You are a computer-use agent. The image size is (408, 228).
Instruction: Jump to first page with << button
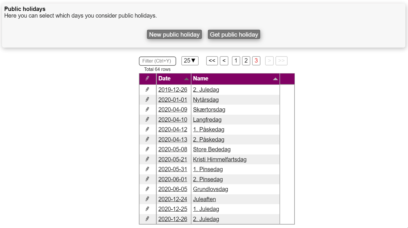[x=212, y=61]
